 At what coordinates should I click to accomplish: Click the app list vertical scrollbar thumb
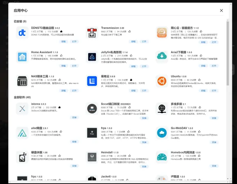pyautogui.click(x=228, y=53)
